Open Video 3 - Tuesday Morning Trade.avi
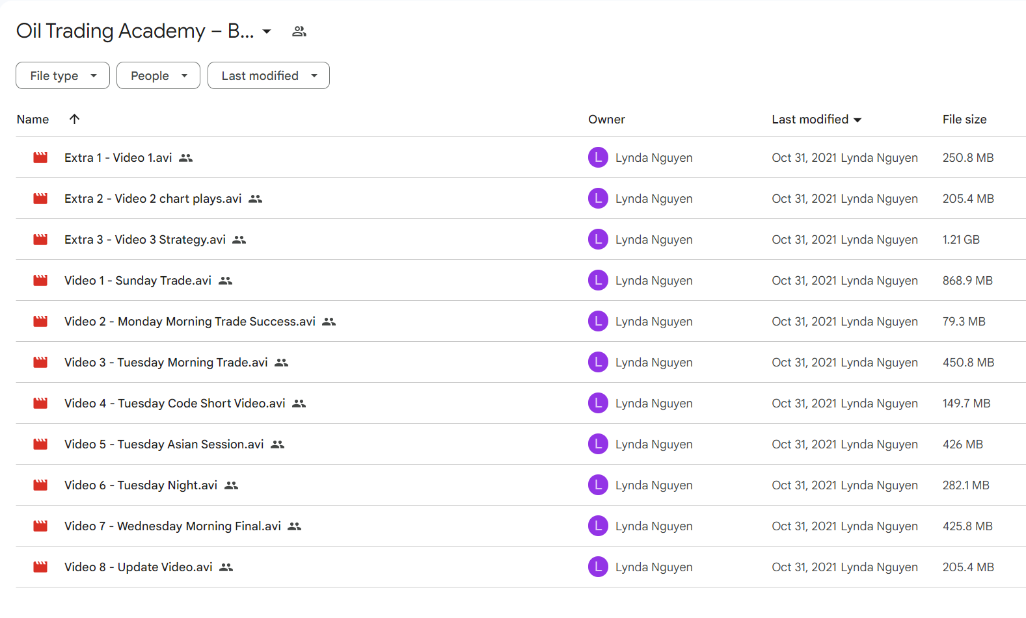This screenshot has height=618, width=1026. (x=166, y=363)
